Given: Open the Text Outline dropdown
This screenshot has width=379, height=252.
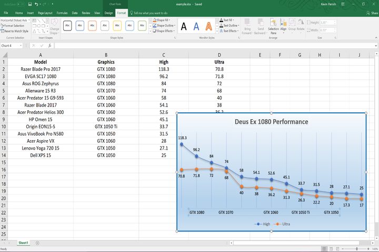Looking at the screenshot, I should pyautogui.click(x=230, y=25).
